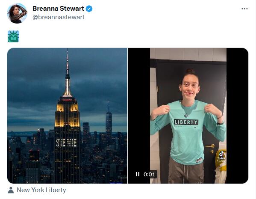Viewport: 256px width, 199px height.
Task: Click the black bar right of video
Action: (237, 116)
